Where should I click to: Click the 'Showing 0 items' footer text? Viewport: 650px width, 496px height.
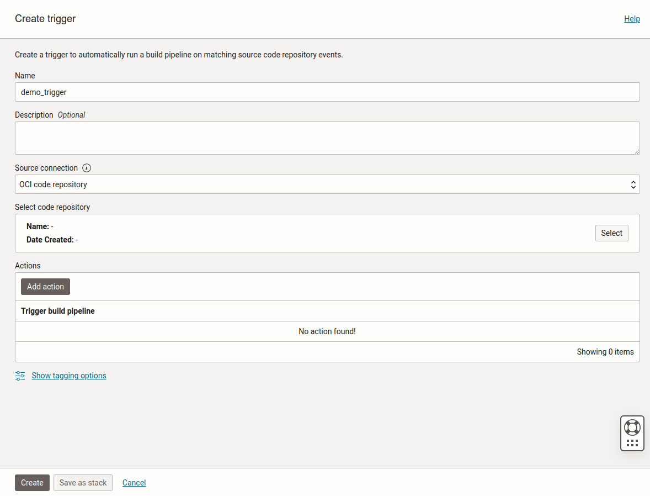(605, 352)
